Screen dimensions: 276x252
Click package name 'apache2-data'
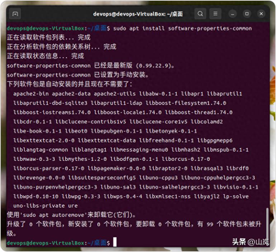71,94
